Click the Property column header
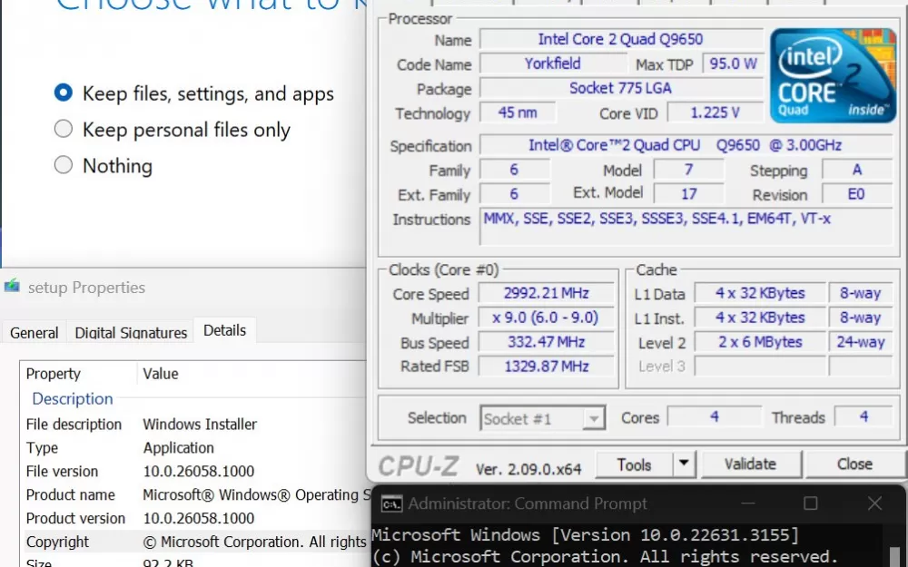The height and width of the screenshot is (567, 908). coord(54,374)
